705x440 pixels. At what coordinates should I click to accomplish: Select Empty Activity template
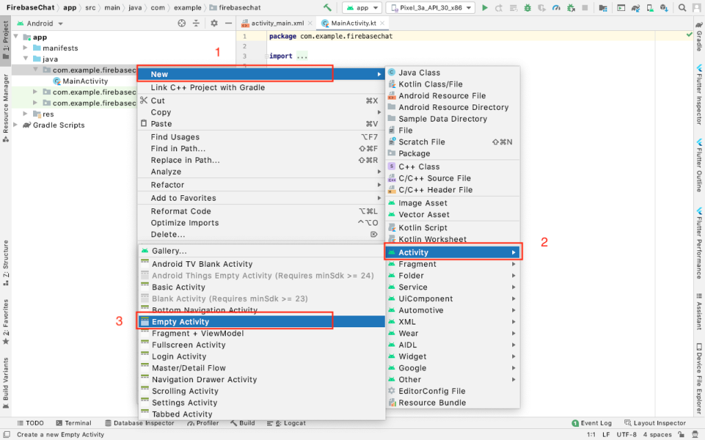261,322
